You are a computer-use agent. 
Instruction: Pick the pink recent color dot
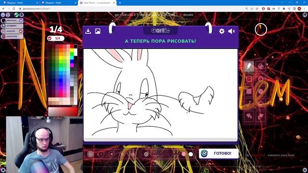coord(183,154)
